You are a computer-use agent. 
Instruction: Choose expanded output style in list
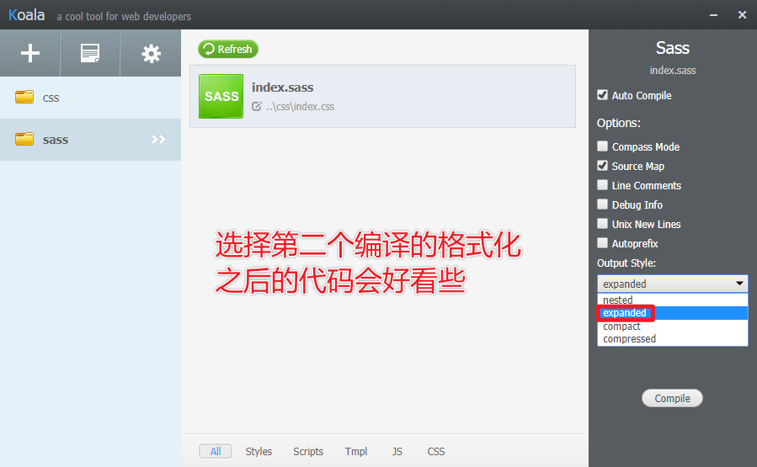673,313
